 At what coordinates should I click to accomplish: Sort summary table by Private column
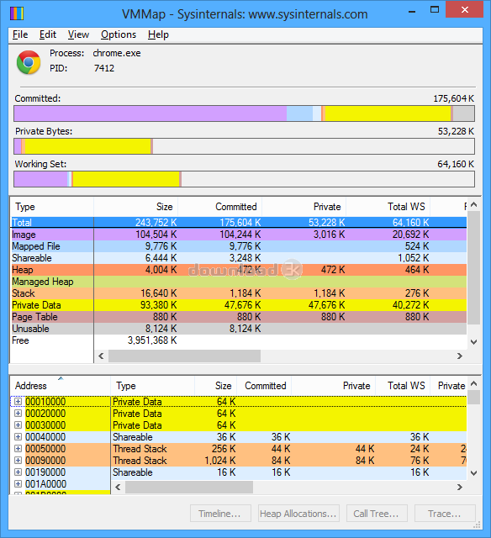point(304,207)
